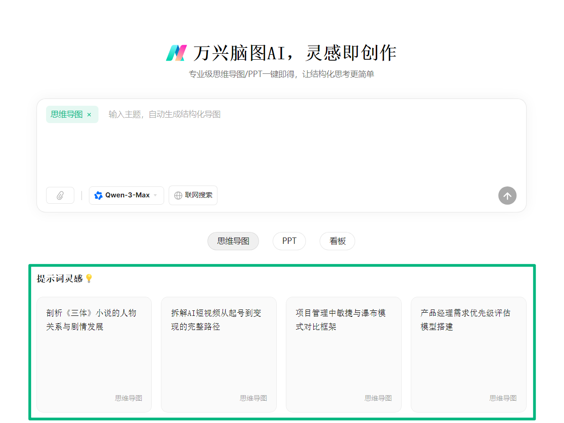Viewport: 564px width, 423px height.
Task: Click the paperclip attachment icon
Action: coord(60,196)
